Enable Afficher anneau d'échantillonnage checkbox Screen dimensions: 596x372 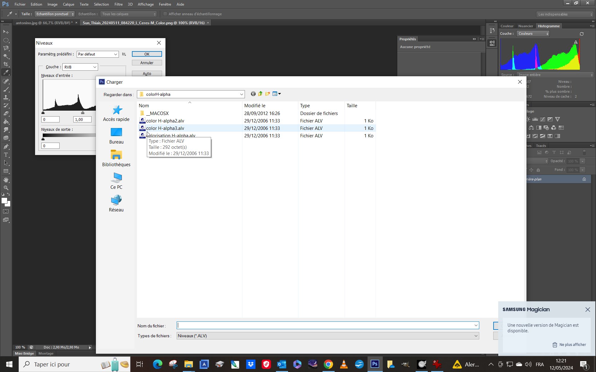165,14
